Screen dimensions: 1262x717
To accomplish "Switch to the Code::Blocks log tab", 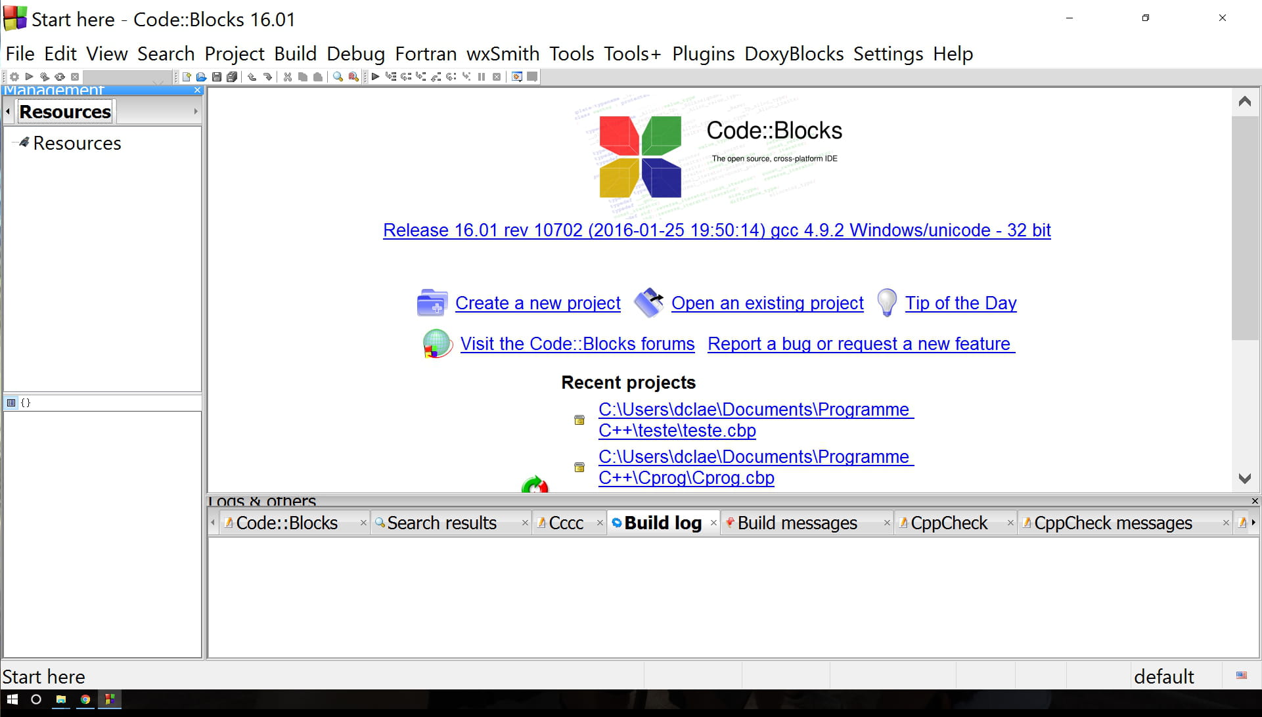I will (286, 523).
